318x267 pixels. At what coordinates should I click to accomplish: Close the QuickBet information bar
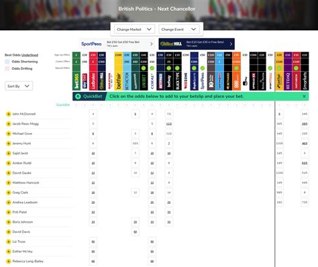point(304,96)
